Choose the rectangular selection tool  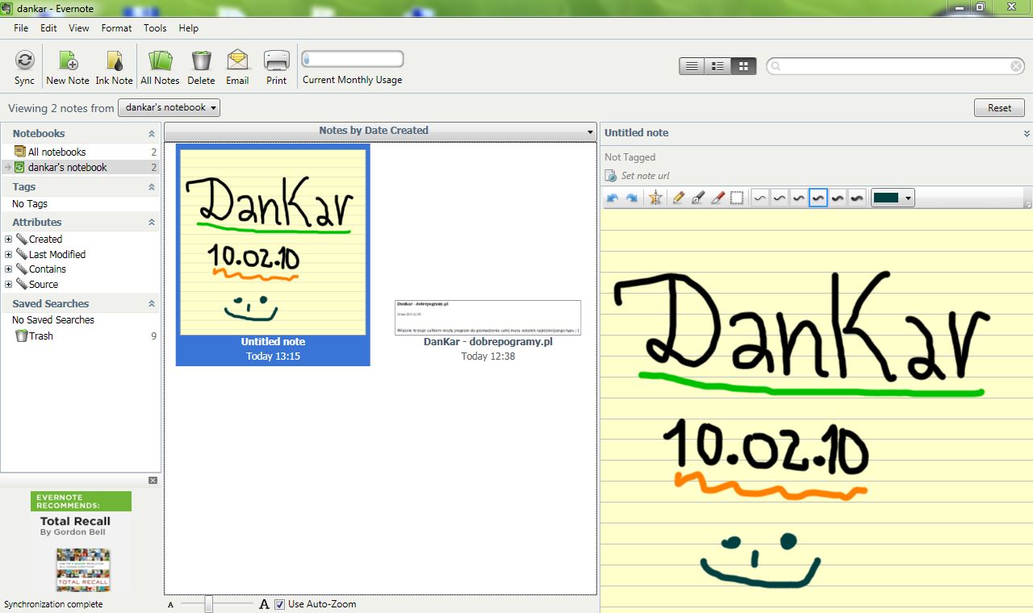click(737, 198)
